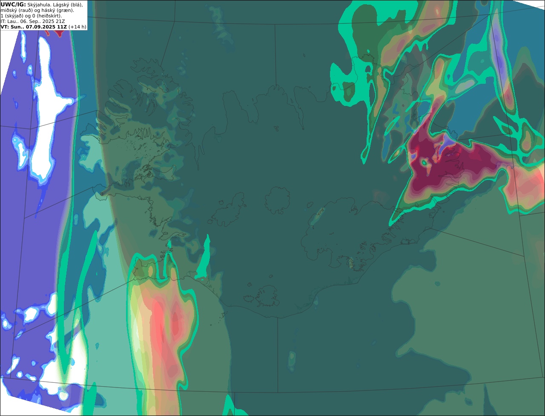Click the "(+14 h)" forecast offset text
This screenshot has width=545, height=416.
point(77,27)
